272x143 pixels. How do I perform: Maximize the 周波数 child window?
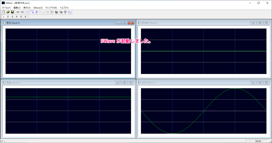click(260, 23)
